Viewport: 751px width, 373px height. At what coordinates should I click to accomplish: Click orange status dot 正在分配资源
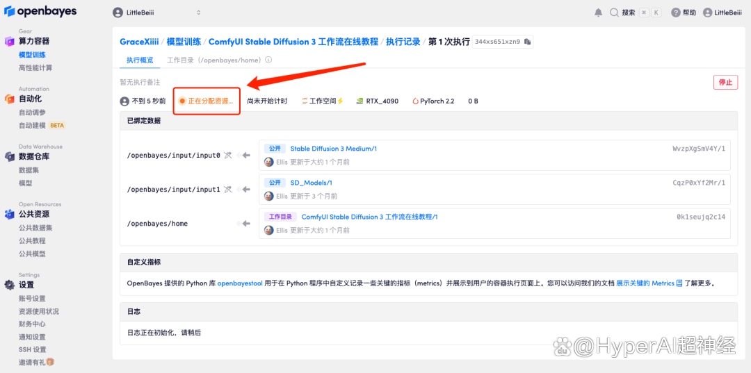pyautogui.click(x=182, y=101)
